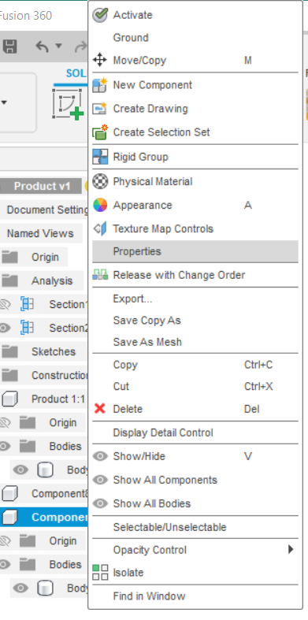
Task: Choose the Create Drawing icon
Action: [x=99, y=109]
